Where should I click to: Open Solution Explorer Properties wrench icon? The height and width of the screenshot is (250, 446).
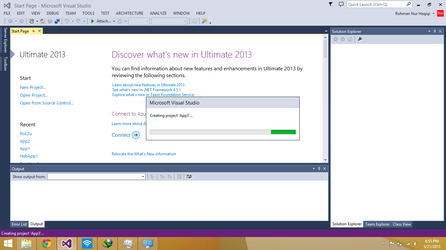(360, 39)
